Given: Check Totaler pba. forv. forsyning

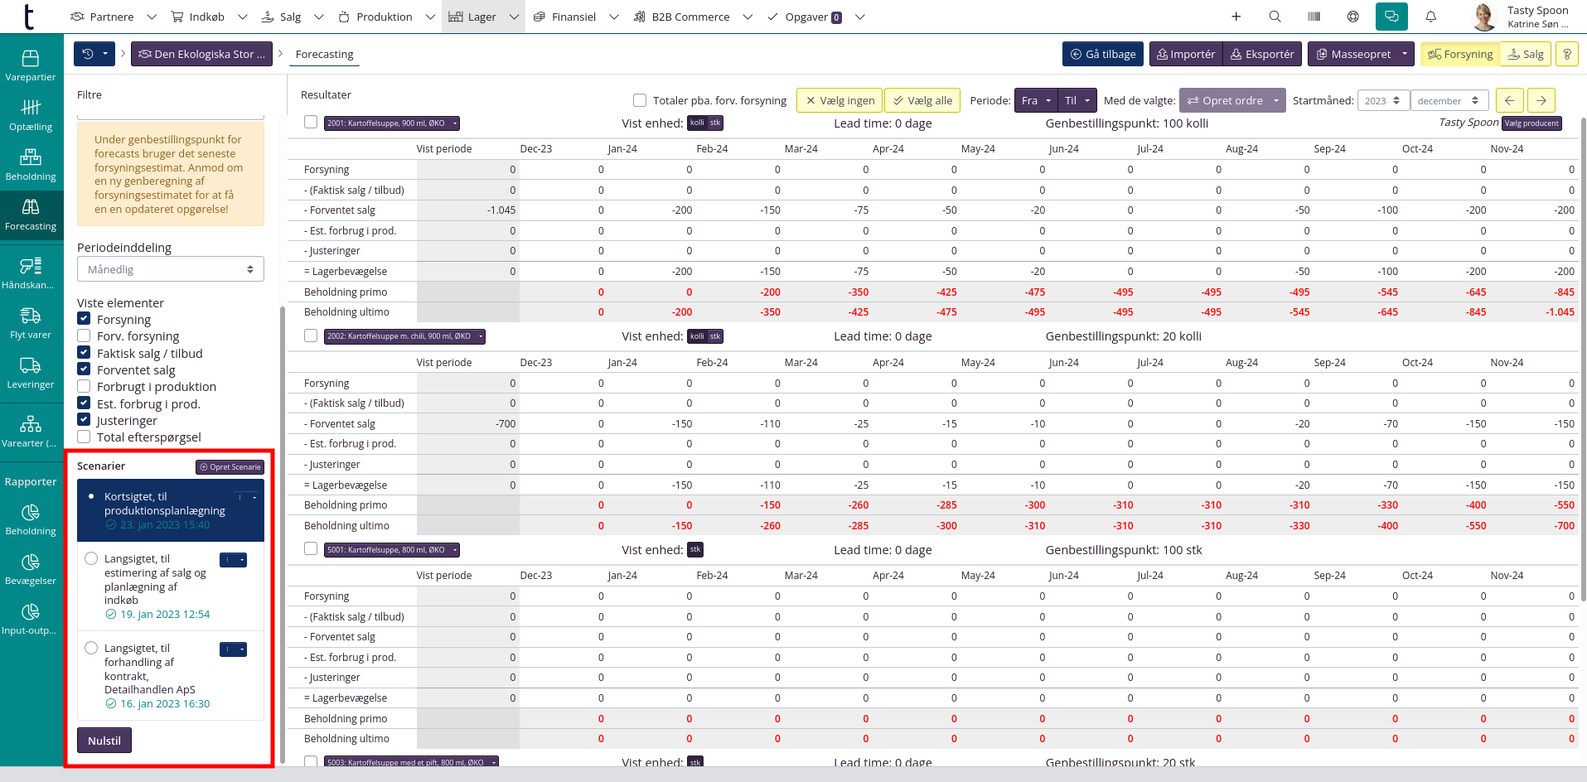Looking at the screenshot, I should click(640, 100).
